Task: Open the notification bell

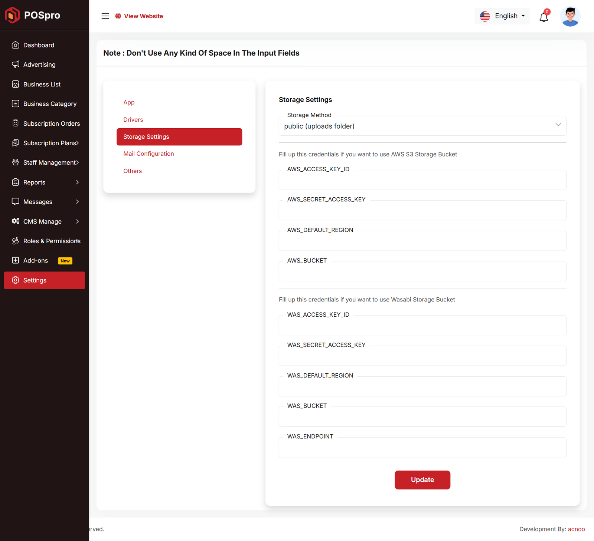Action: (x=544, y=17)
